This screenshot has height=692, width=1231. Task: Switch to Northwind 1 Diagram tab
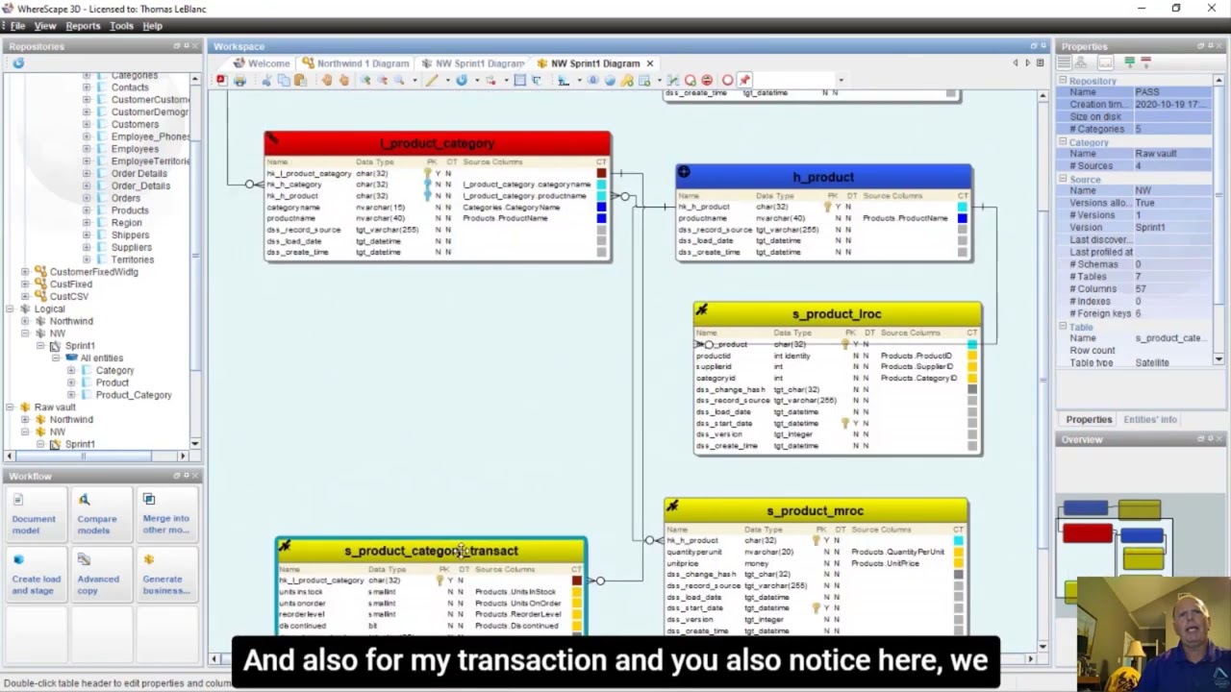[356, 63]
